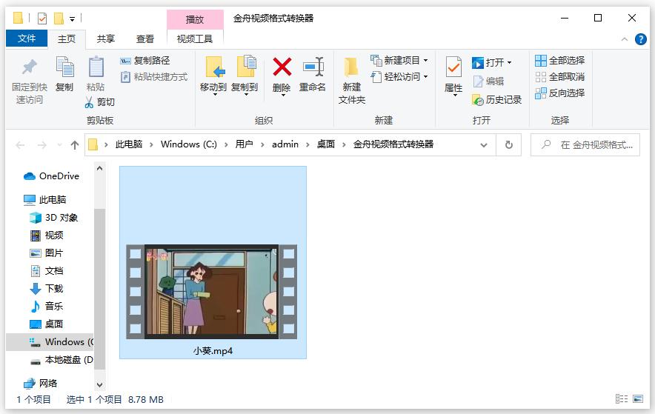Select the 小葵.mp4 video thumbnail
Screen dimensions: 655x414
tap(213, 292)
